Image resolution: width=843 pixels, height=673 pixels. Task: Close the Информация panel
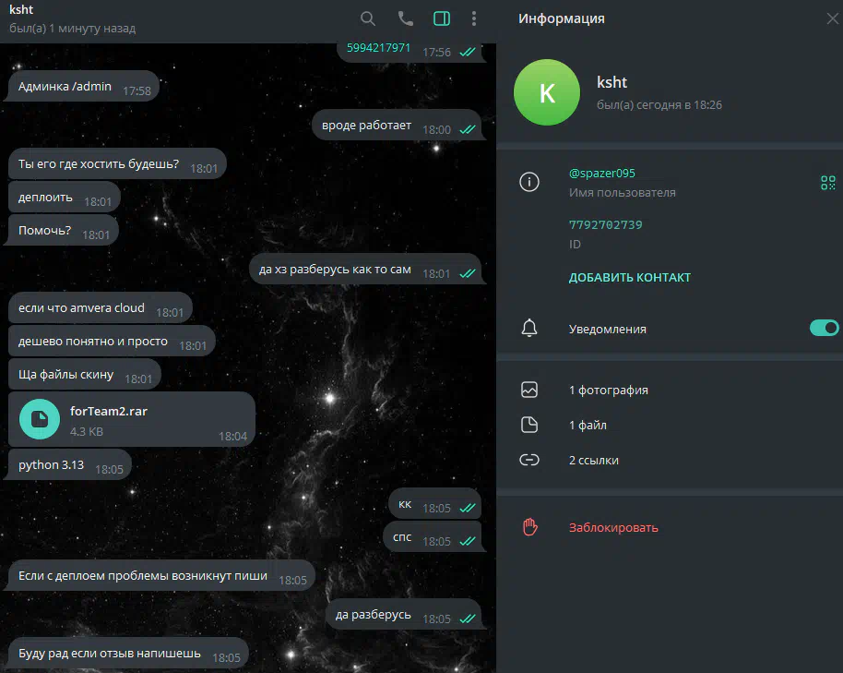click(832, 18)
